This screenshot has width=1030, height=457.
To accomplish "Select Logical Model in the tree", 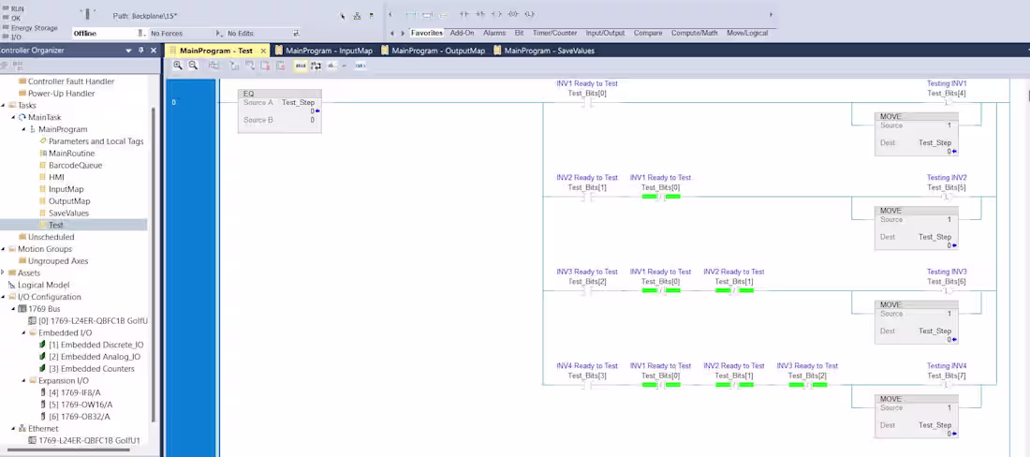I will (x=43, y=285).
